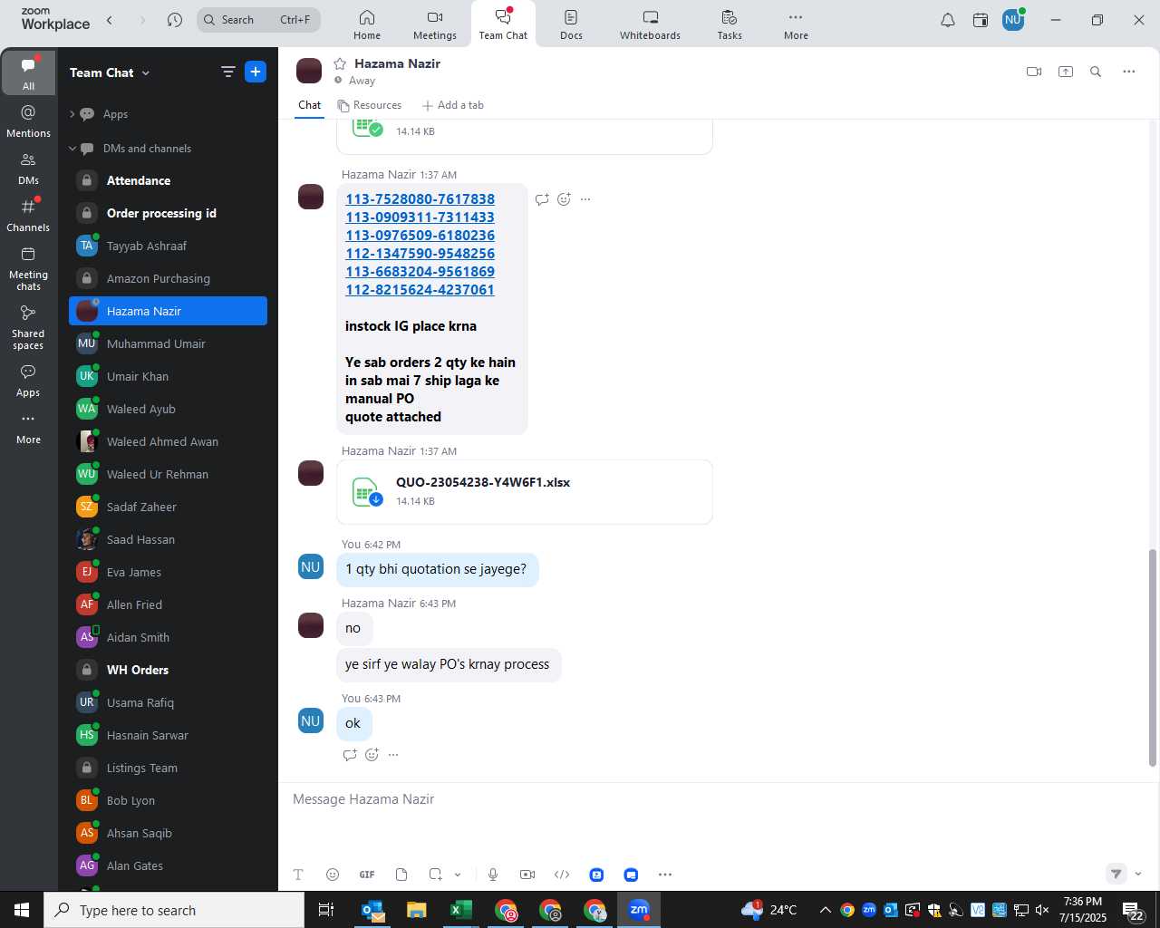Star the Hazama Nazir chat

340,63
